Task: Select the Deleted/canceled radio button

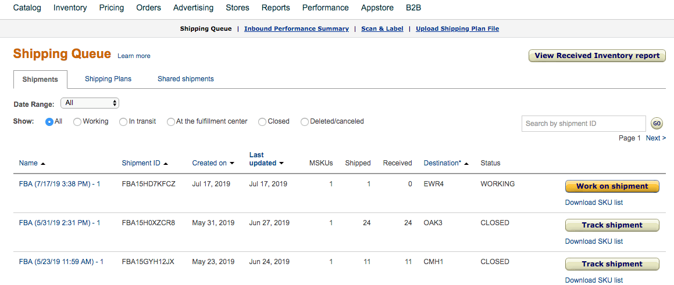Action: pos(305,121)
